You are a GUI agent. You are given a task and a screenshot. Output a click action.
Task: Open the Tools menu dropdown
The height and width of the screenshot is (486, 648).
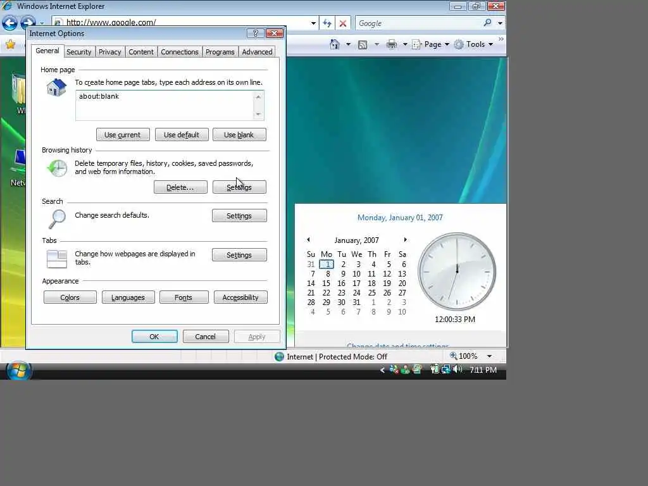[473, 44]
